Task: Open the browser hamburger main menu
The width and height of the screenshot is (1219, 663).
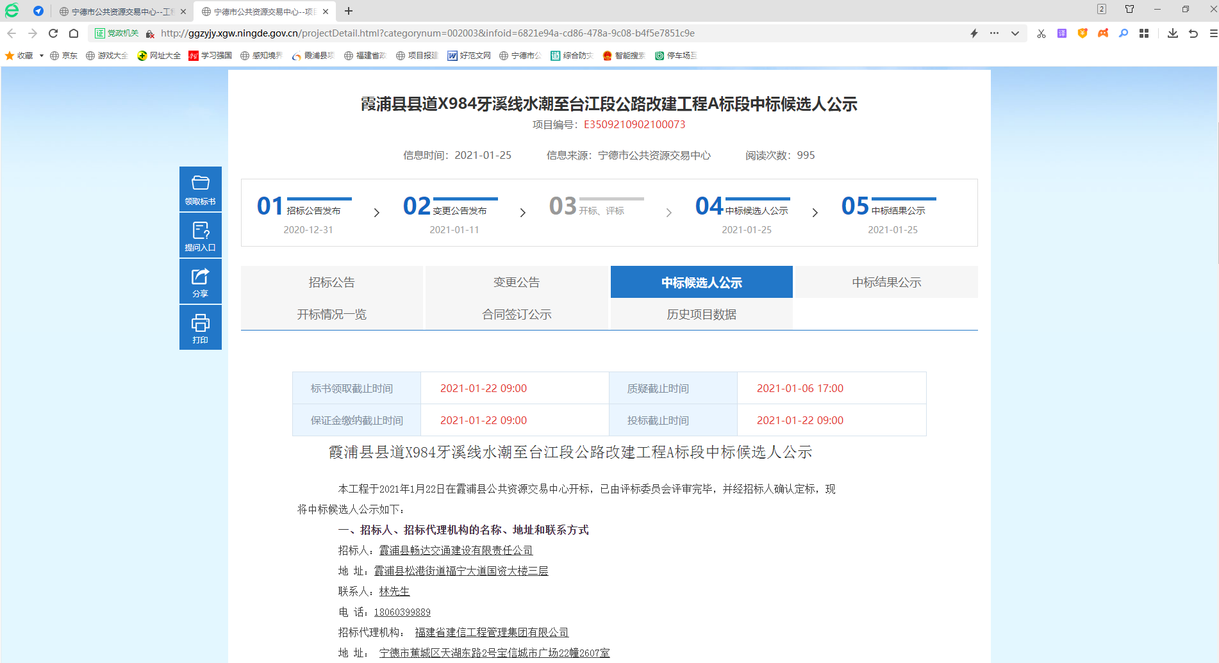Action: [1213, 33]
